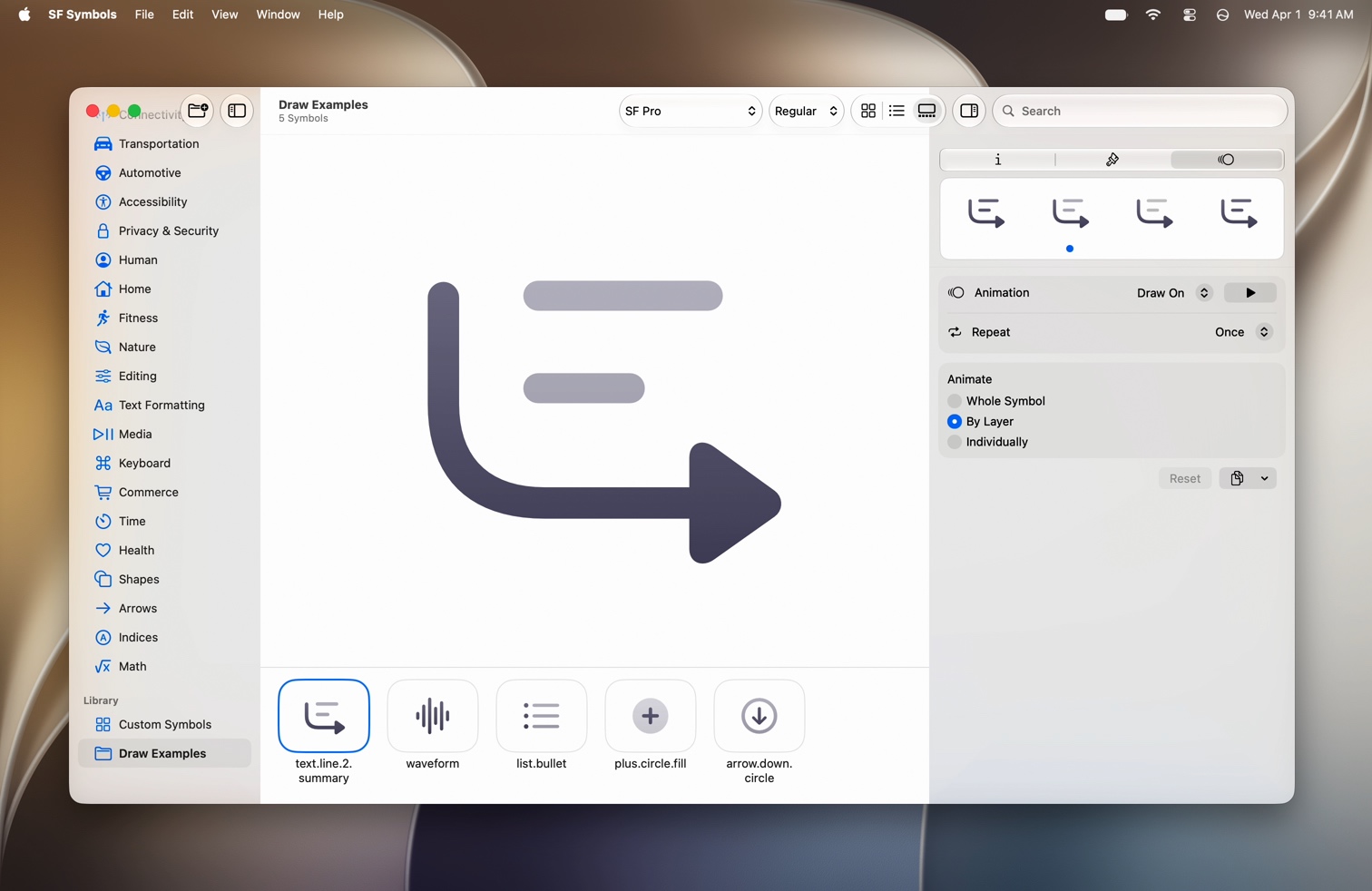Switch to the Info inspector tab

click(997, 160)
